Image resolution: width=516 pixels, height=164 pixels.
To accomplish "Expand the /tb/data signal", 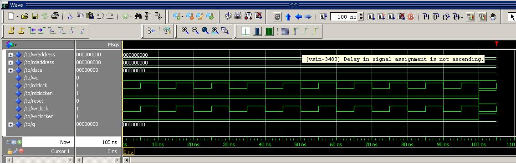I will click(10, 70).
